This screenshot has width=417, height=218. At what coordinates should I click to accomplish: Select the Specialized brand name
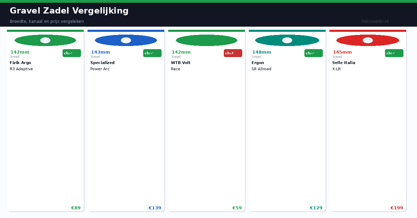click(103, 63)
